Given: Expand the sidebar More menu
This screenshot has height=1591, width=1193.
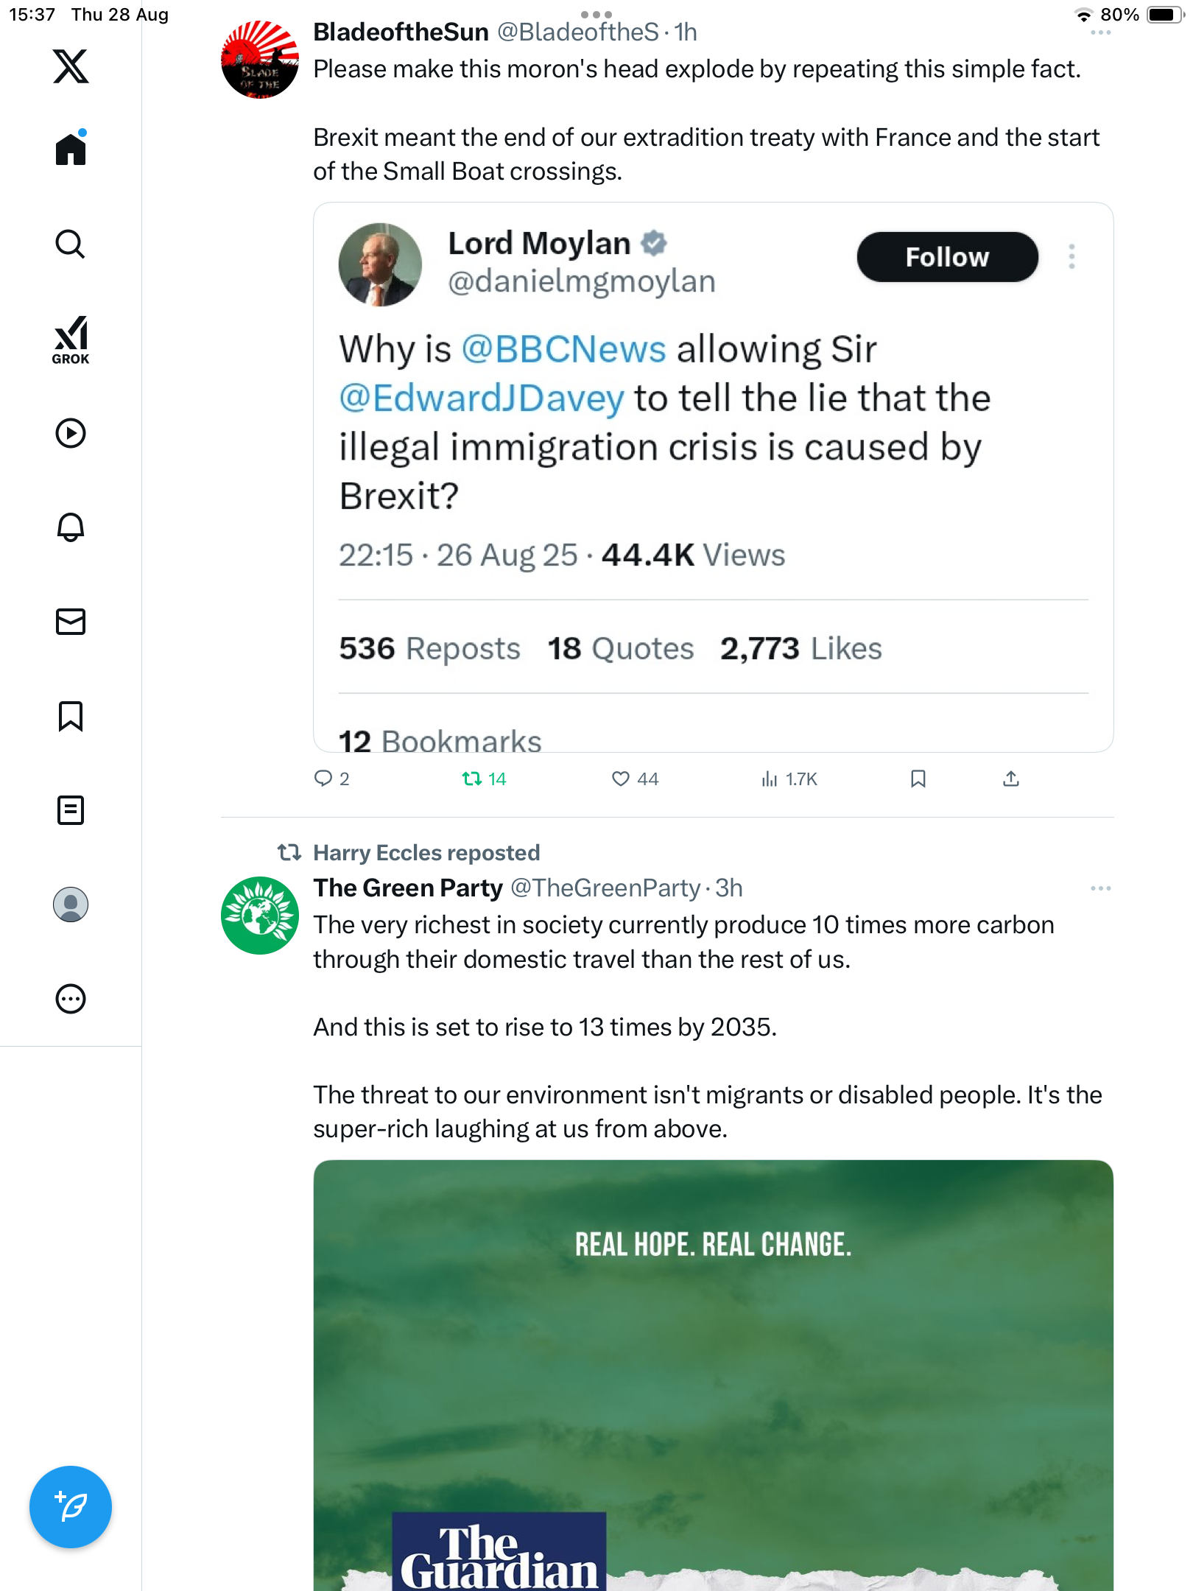Looking at the screenshot, I should [71, 999].
